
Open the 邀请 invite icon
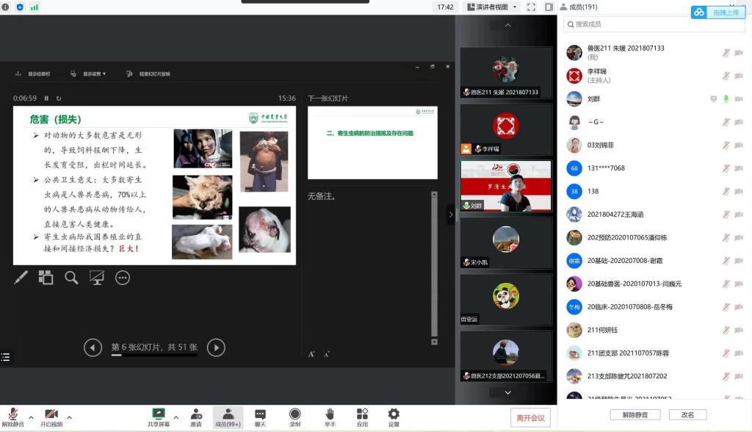tap(196, 417)
